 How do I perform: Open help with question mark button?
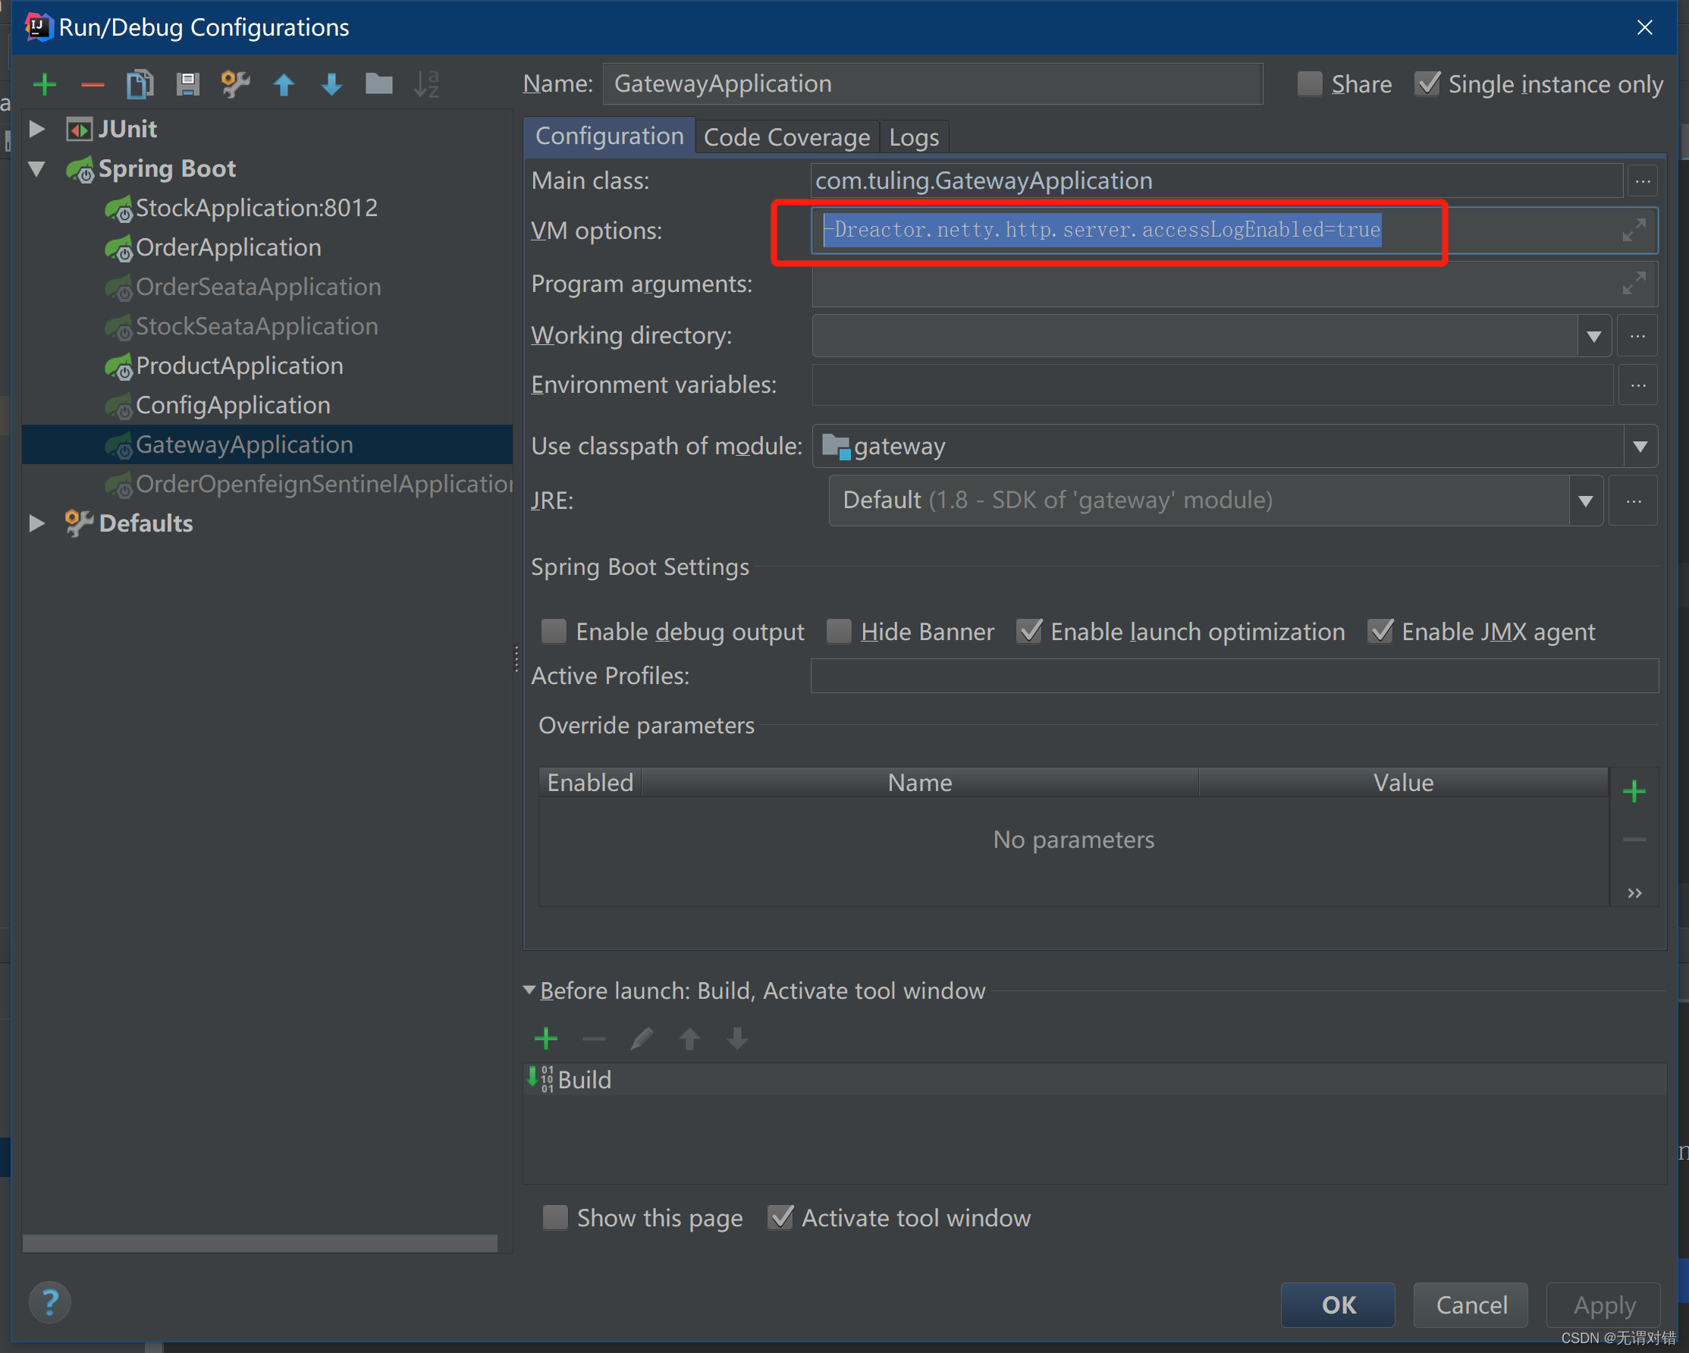[x=49, y=1302]
